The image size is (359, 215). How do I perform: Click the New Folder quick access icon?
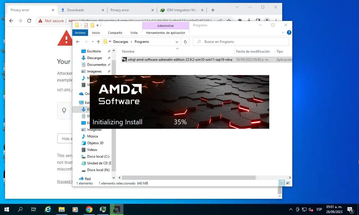click(92, 25)
